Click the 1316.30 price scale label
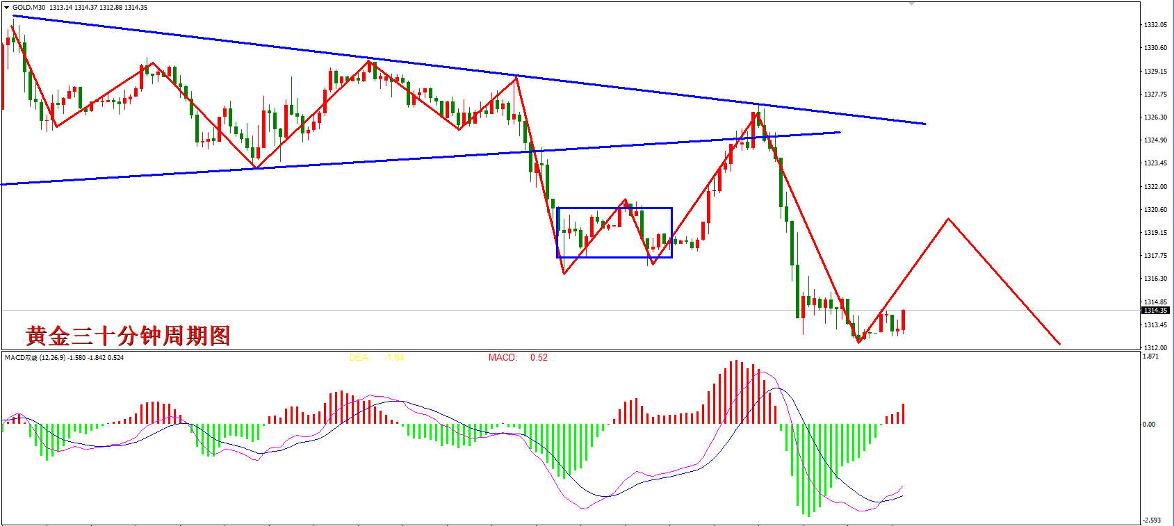This screenshot has height=526, width=1174. point(1156,279)
